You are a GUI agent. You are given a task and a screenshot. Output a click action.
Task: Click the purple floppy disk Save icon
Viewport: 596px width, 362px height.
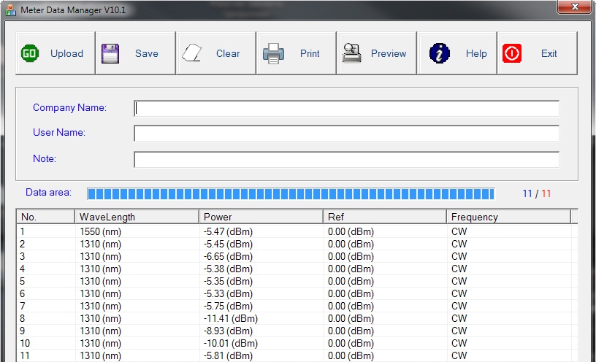tap(110, 53)
